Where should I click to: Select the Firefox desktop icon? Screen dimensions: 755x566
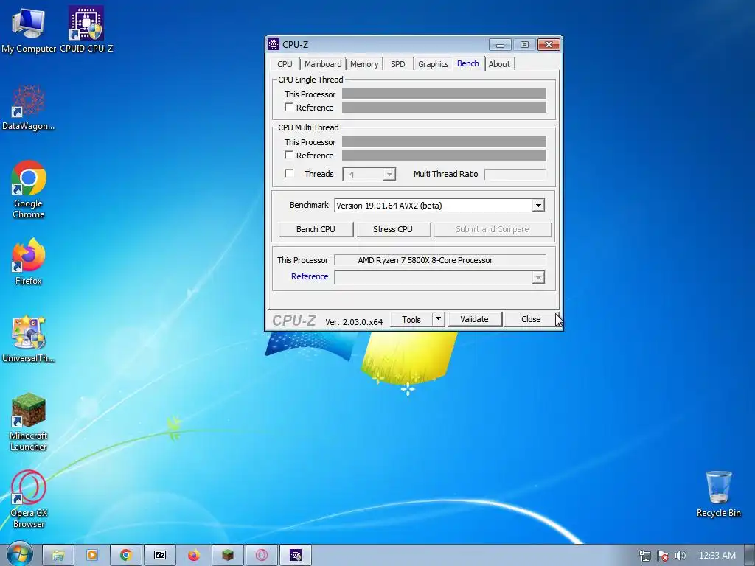(x=29, y=262)
